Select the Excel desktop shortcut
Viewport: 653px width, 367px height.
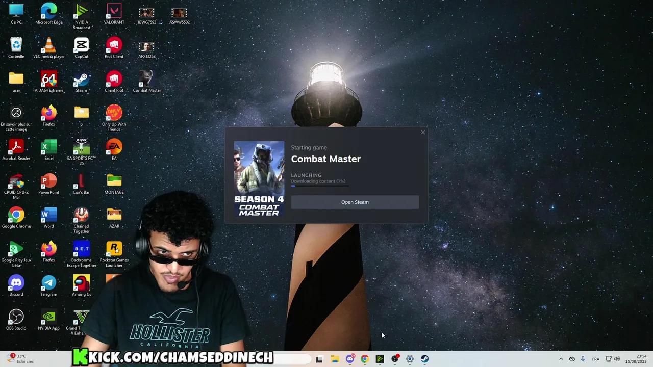(x=49, y=150)
